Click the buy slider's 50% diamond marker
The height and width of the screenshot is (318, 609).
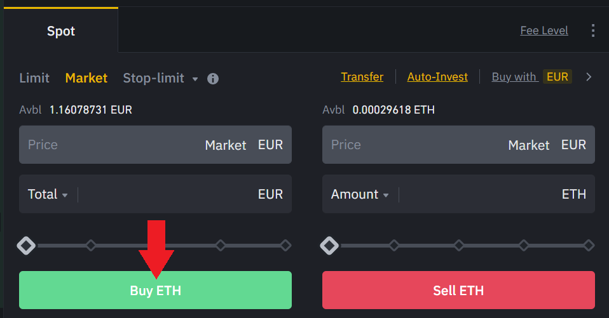[156, 245]
